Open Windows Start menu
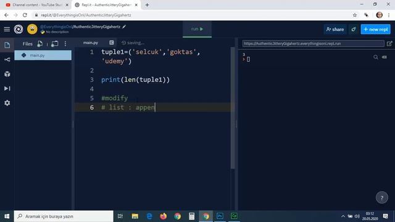Screen dimensions: 395x222 tap(7, 216)
